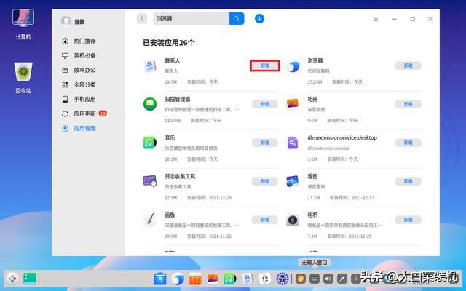Image resolution: width=466 pixels, height=291 pixels.
Task: Click the 扫描管理器 description text
Action: pyautogui.click(x=202, y=110)
